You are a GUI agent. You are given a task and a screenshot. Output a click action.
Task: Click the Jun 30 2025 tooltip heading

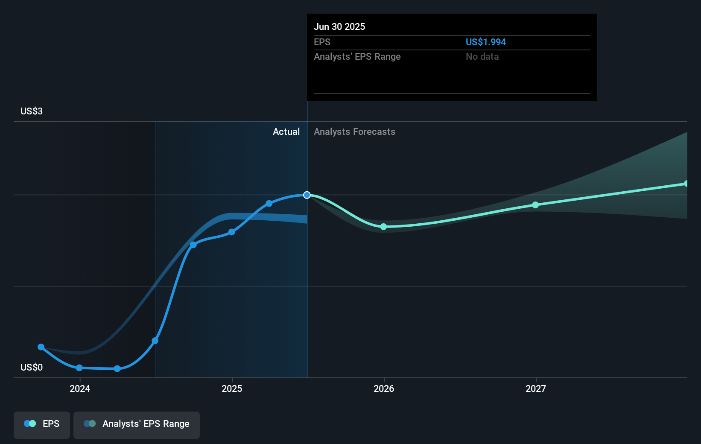pyautogui.click(x=339, y=27)
